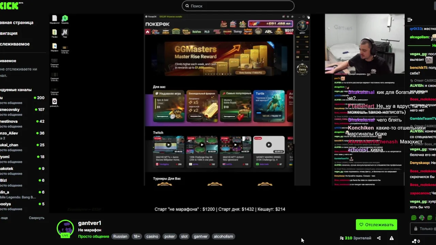Play the MONEY MAKING GRIND stream
The image size is (436, 245).
(x=269, y=145)
